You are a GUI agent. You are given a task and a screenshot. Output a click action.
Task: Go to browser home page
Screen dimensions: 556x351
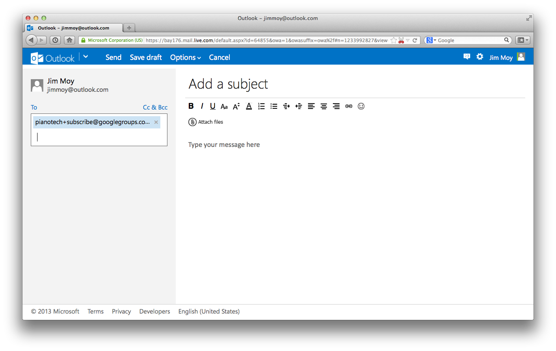[69, 40]
